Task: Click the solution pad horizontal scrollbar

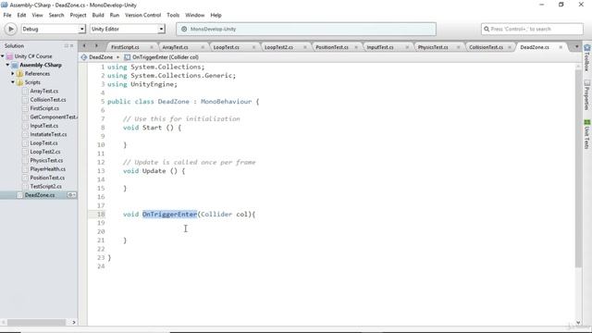Action: click(x=37, y=322)
